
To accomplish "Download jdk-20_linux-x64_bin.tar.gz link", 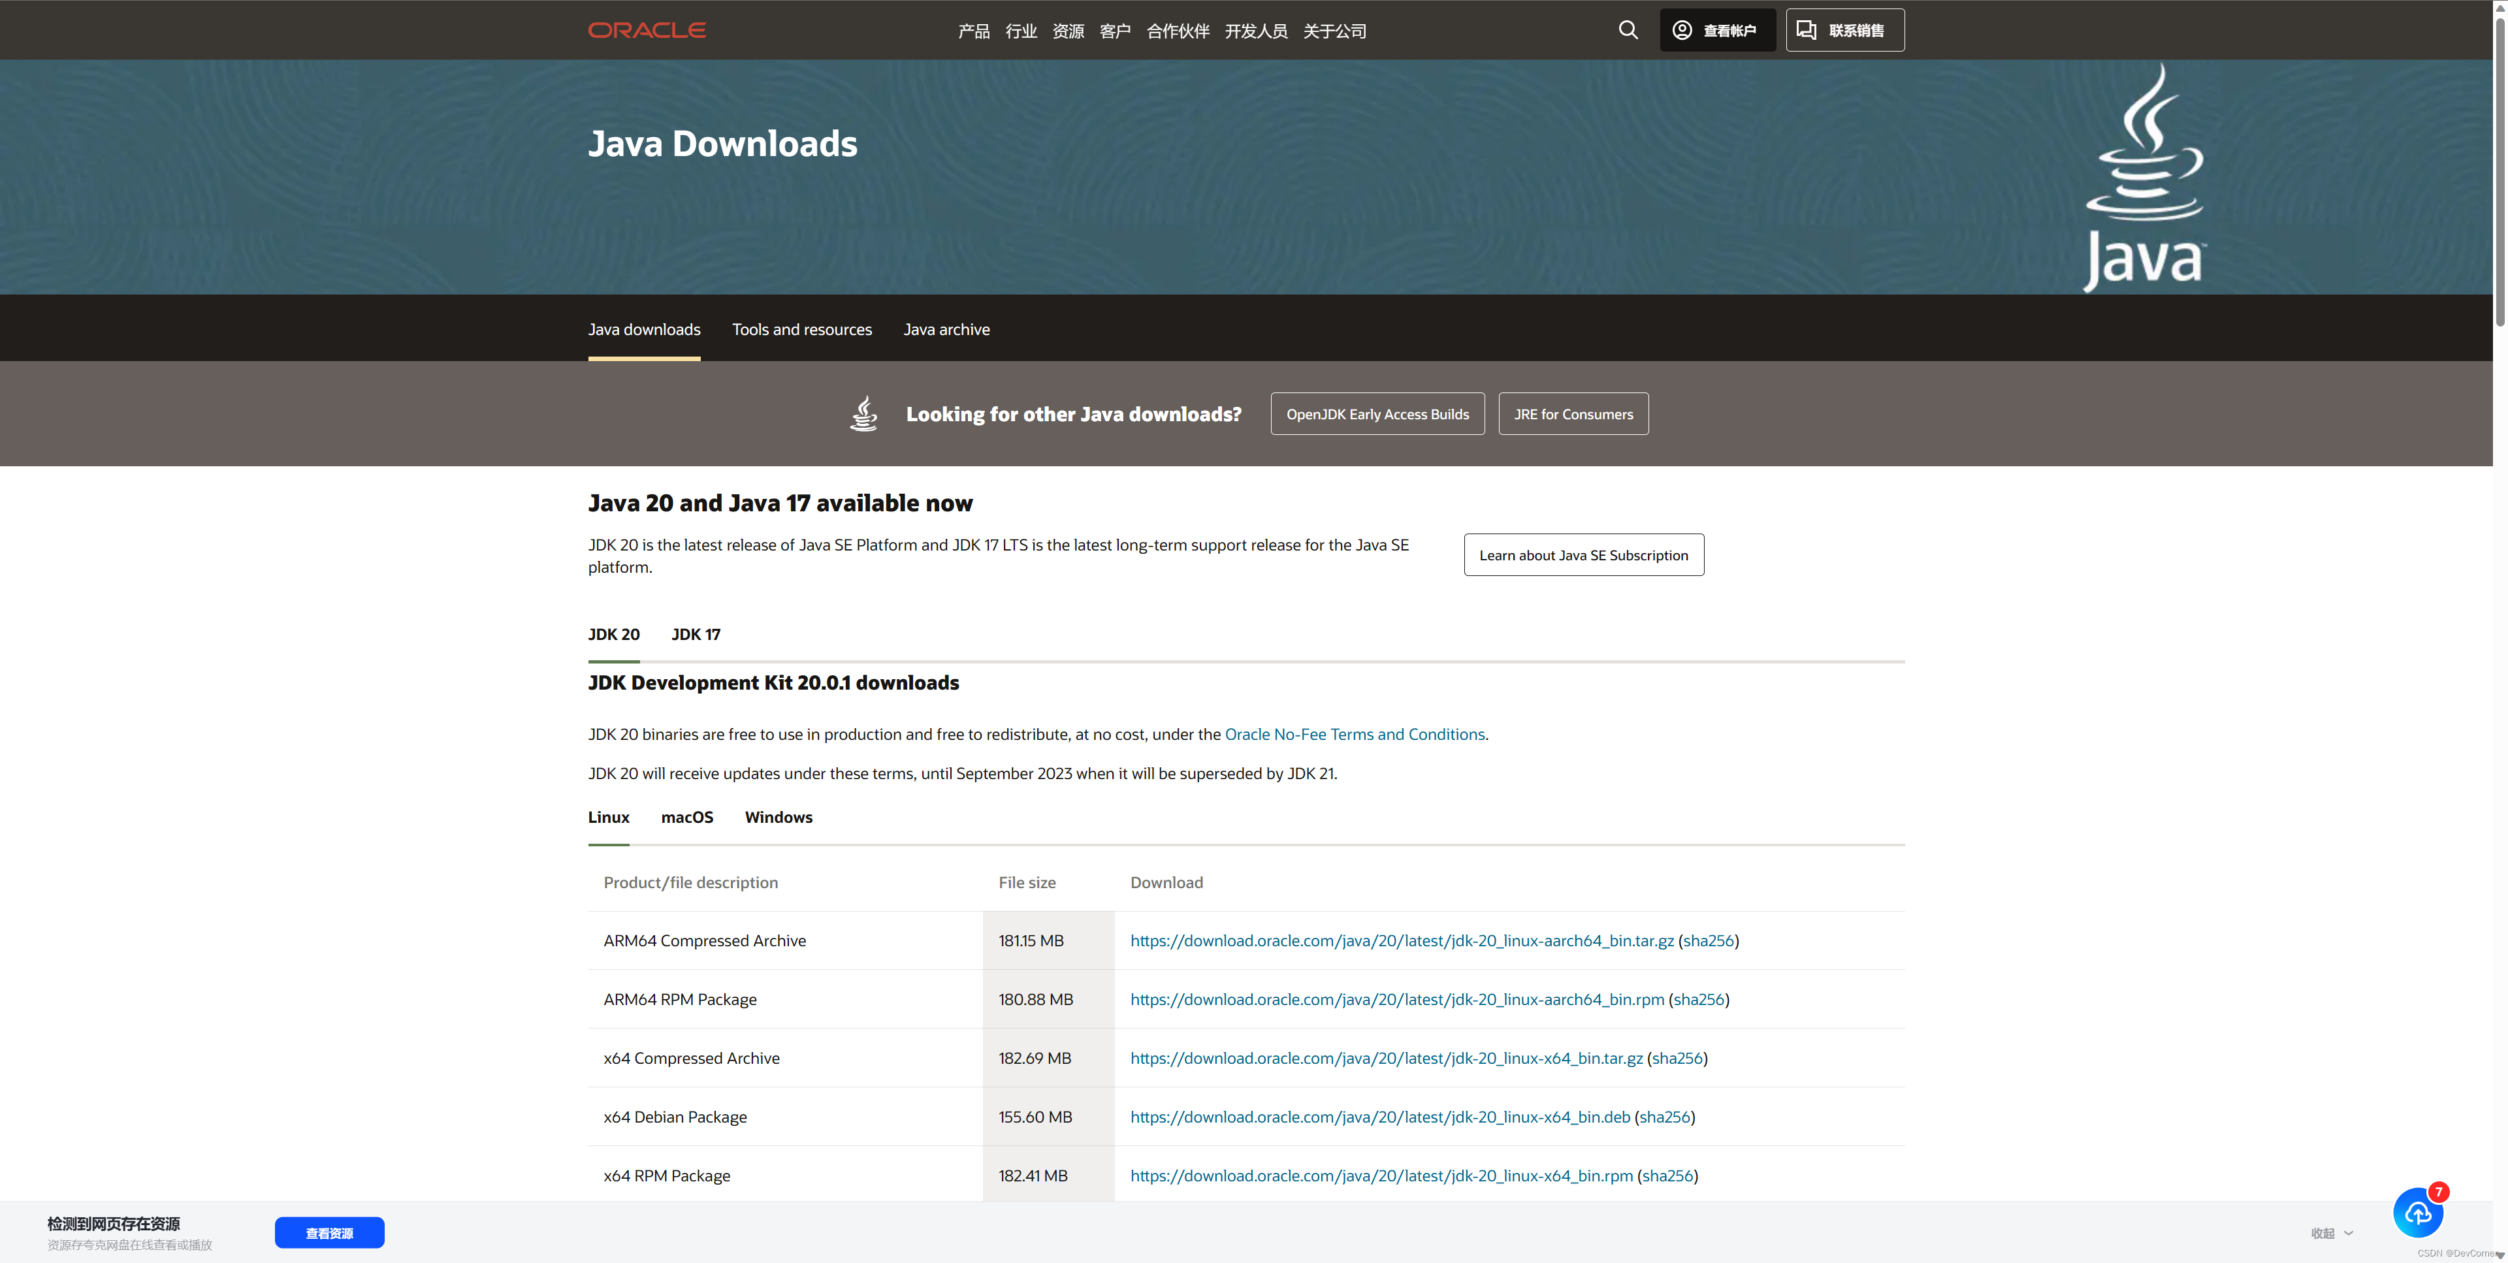I will click(1387, 1059).
